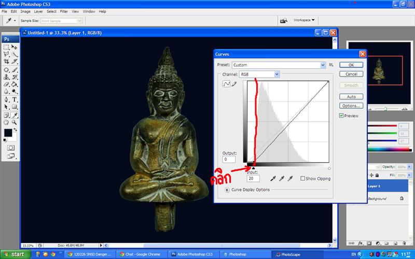Viewport: 415px width, 259px height.
Task: Open the Filter menu
Action: [x=64, y=11]
